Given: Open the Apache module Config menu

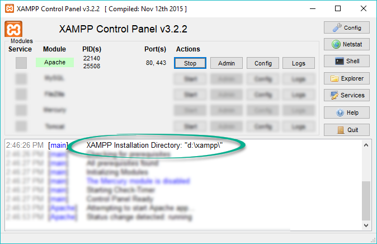Looking at the screenshot, I should 263,63.
